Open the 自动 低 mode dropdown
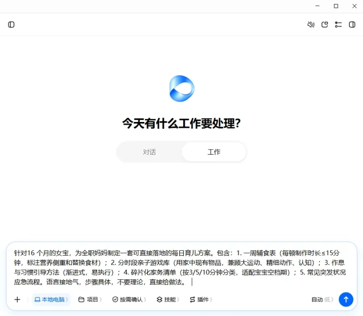The width and height of the screenshot is (363, 316). (323, 300)
